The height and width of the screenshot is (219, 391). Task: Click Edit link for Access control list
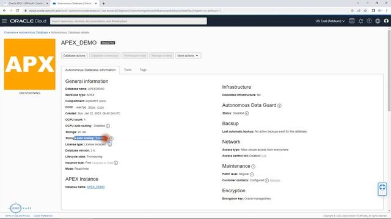[x=264, y=156]
